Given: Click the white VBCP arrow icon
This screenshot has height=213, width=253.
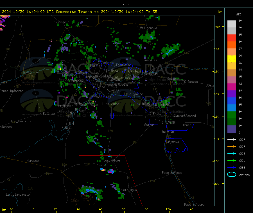Looking at the screenshot, I should [232, 139].
